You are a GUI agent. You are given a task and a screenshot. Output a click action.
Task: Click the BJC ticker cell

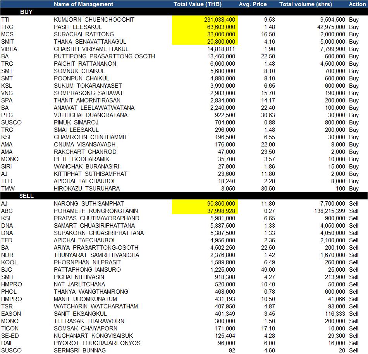pyautogui.click(x=6, y=270)
